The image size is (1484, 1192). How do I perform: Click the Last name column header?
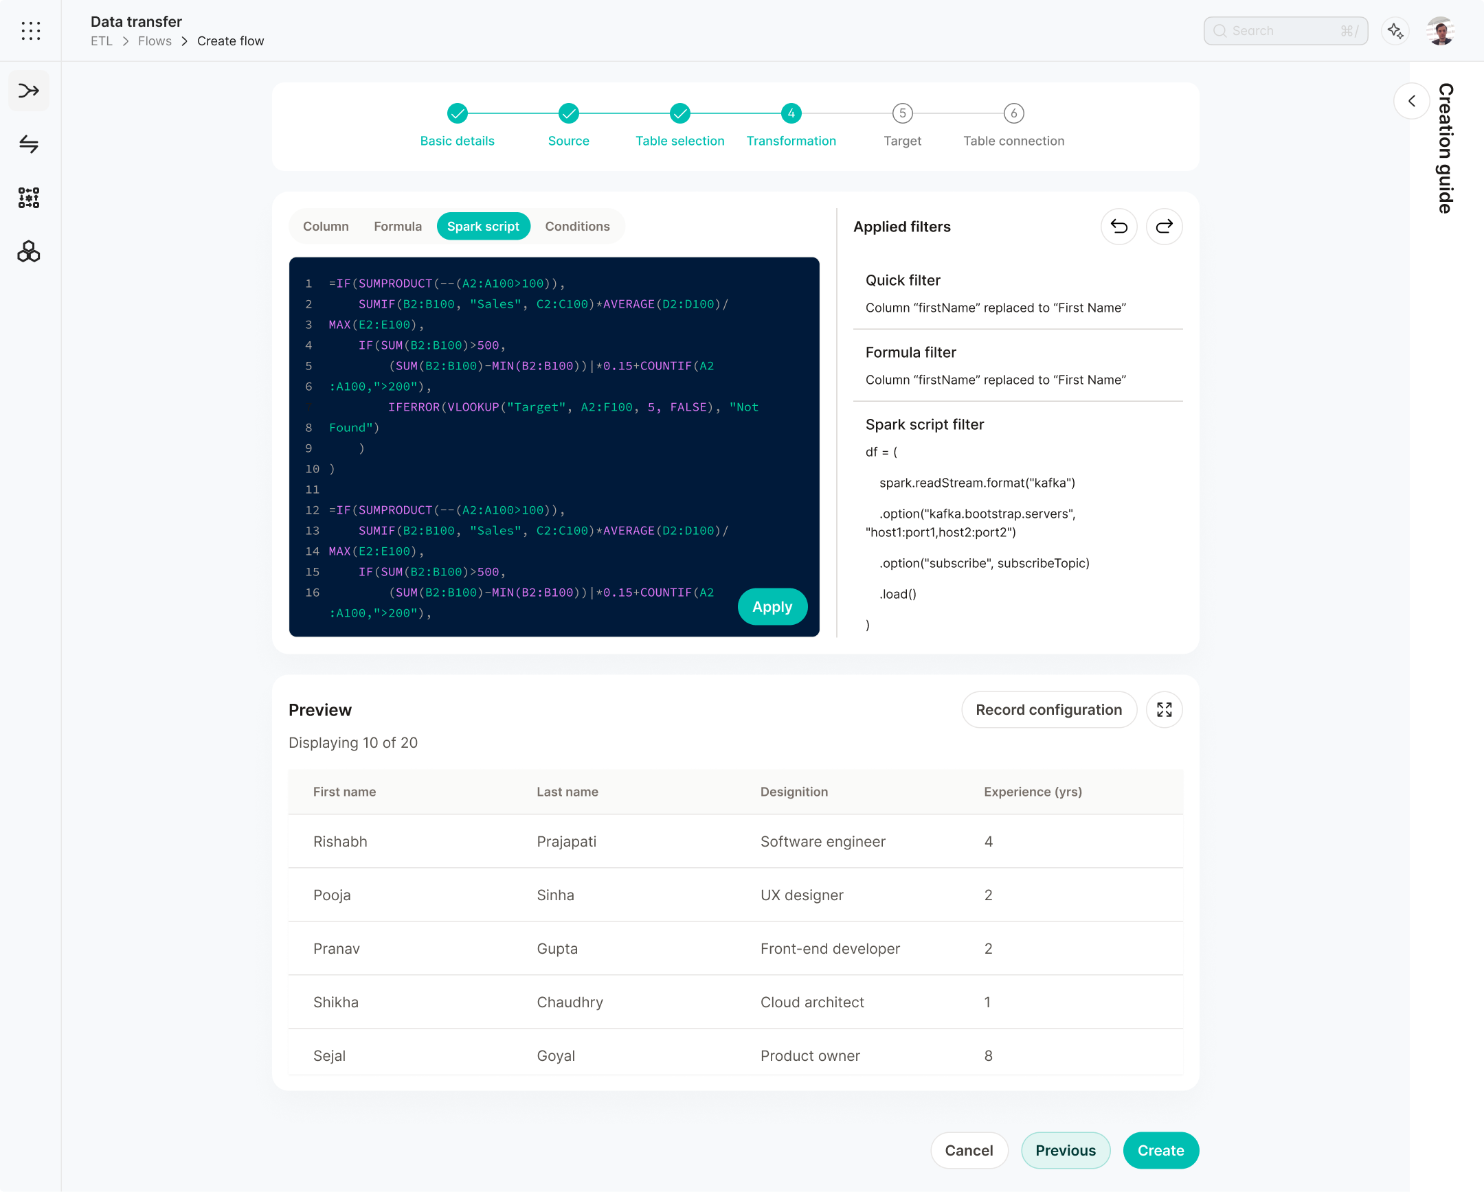point(567,791)
